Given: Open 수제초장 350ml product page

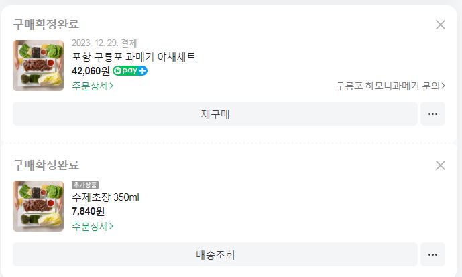Looking at the screenshot, I should point(105,197).
